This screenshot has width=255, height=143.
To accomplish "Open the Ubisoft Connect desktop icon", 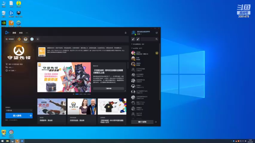I will point(11,134).
